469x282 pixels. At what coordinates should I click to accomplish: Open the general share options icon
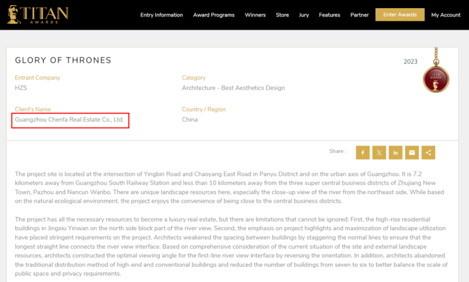(428, 152)
